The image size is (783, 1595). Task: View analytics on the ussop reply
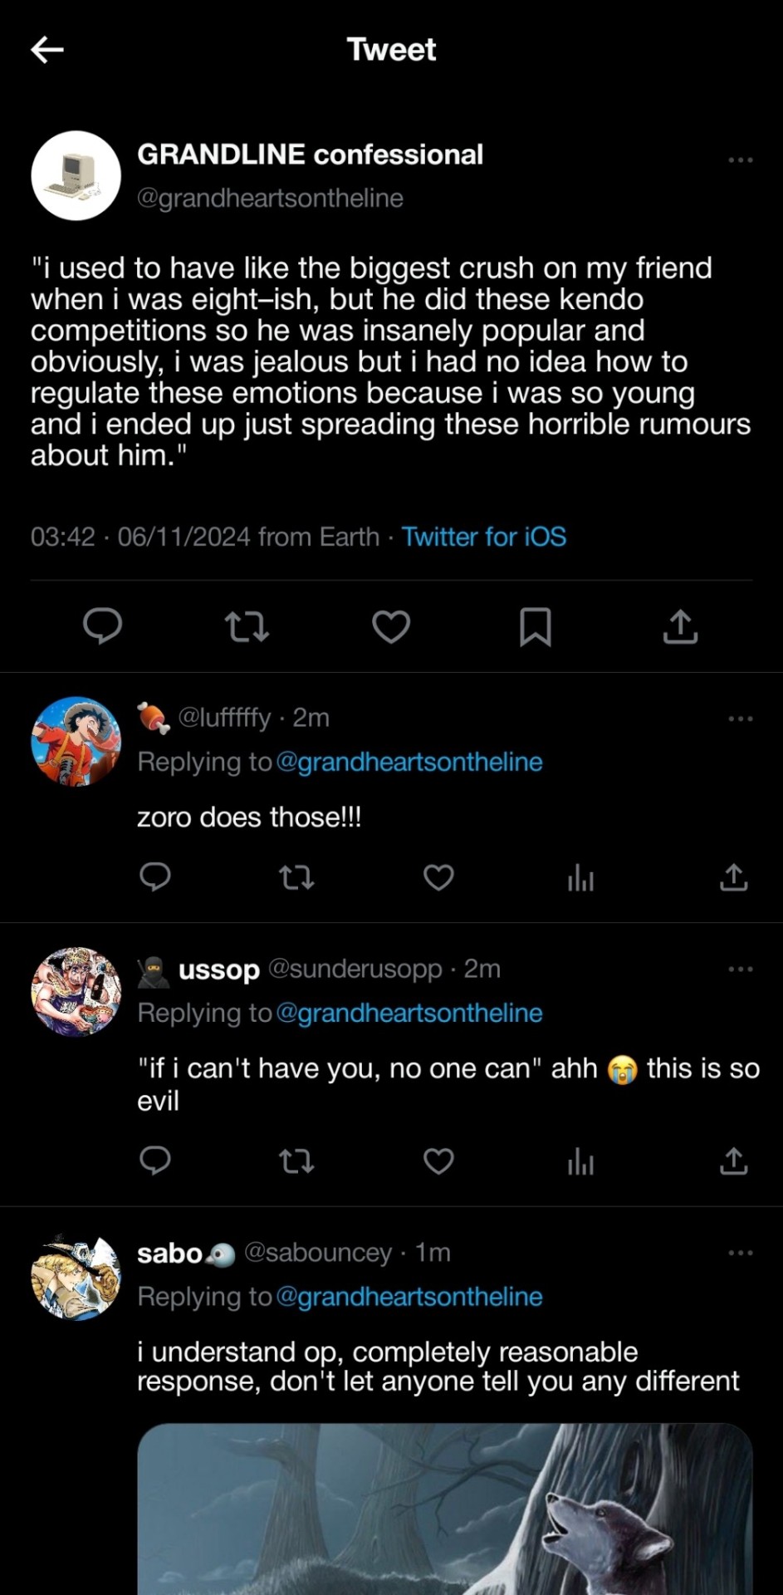580,1161
